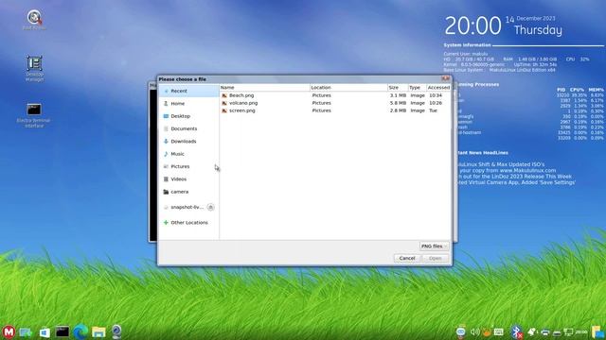Screen dimensions: 606x340
Task: Click the show-desktop icon next to the M menu
Action: [26, 332]
